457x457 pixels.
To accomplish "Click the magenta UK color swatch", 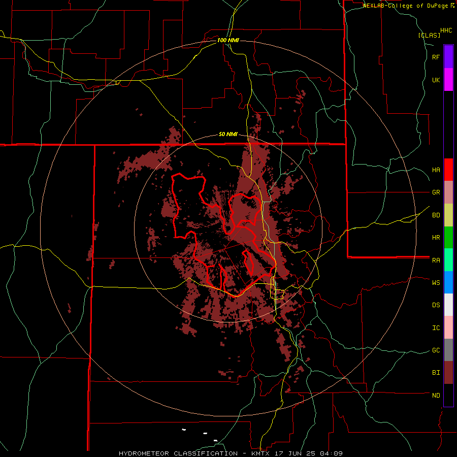I will point(448,80).
